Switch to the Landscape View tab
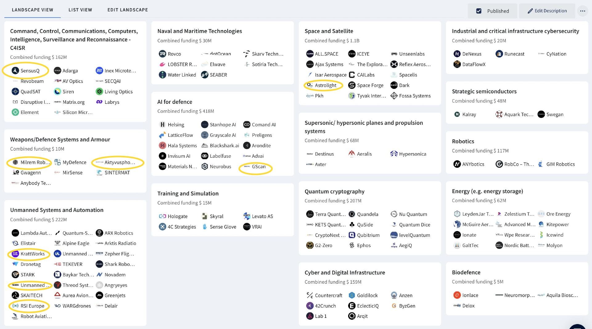 click(32, 10)
